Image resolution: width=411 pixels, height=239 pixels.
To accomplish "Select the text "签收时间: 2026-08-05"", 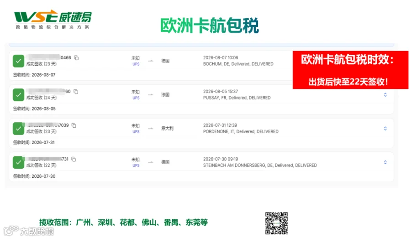I will pyautogui.click(x=34, y=109).
